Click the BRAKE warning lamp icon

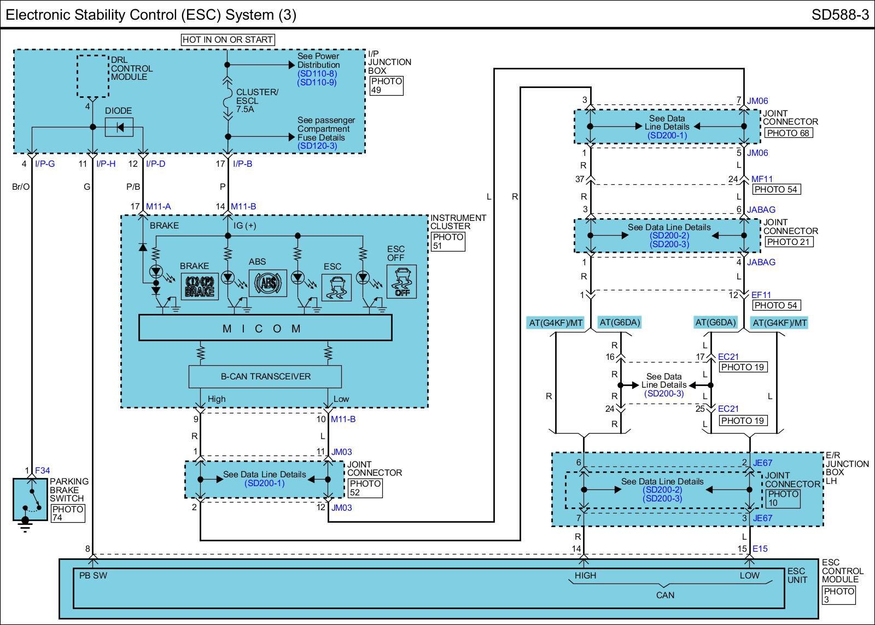(200, 286)
